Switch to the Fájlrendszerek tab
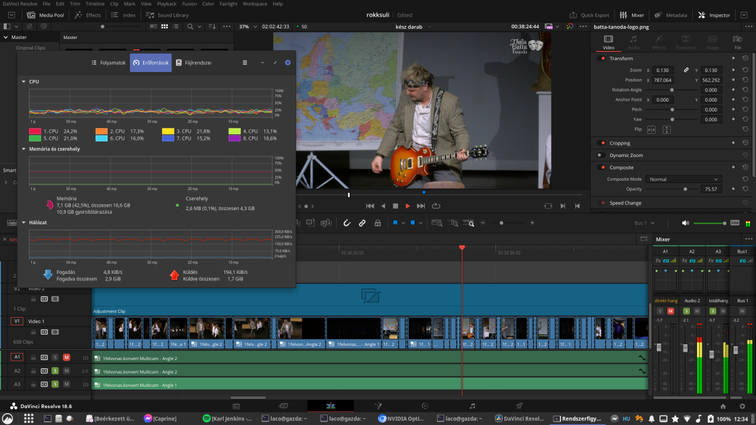This screenshot has height=425, width=756. point(193,63)
